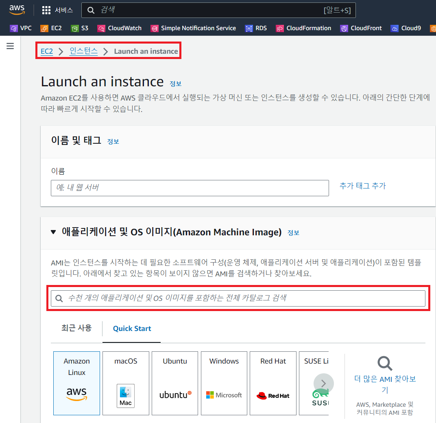Collapse the Application and OS Images section
This screenshot has width=436, height=423.
pos(53,232)
